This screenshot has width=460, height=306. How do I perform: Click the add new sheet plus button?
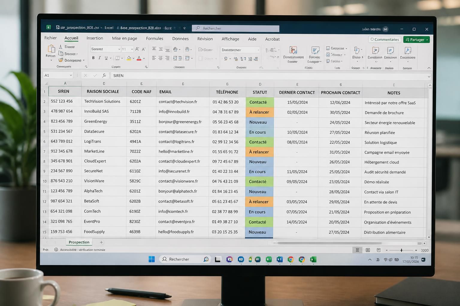click(101, 242)
